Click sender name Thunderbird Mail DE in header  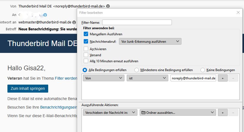coord(35,6)
